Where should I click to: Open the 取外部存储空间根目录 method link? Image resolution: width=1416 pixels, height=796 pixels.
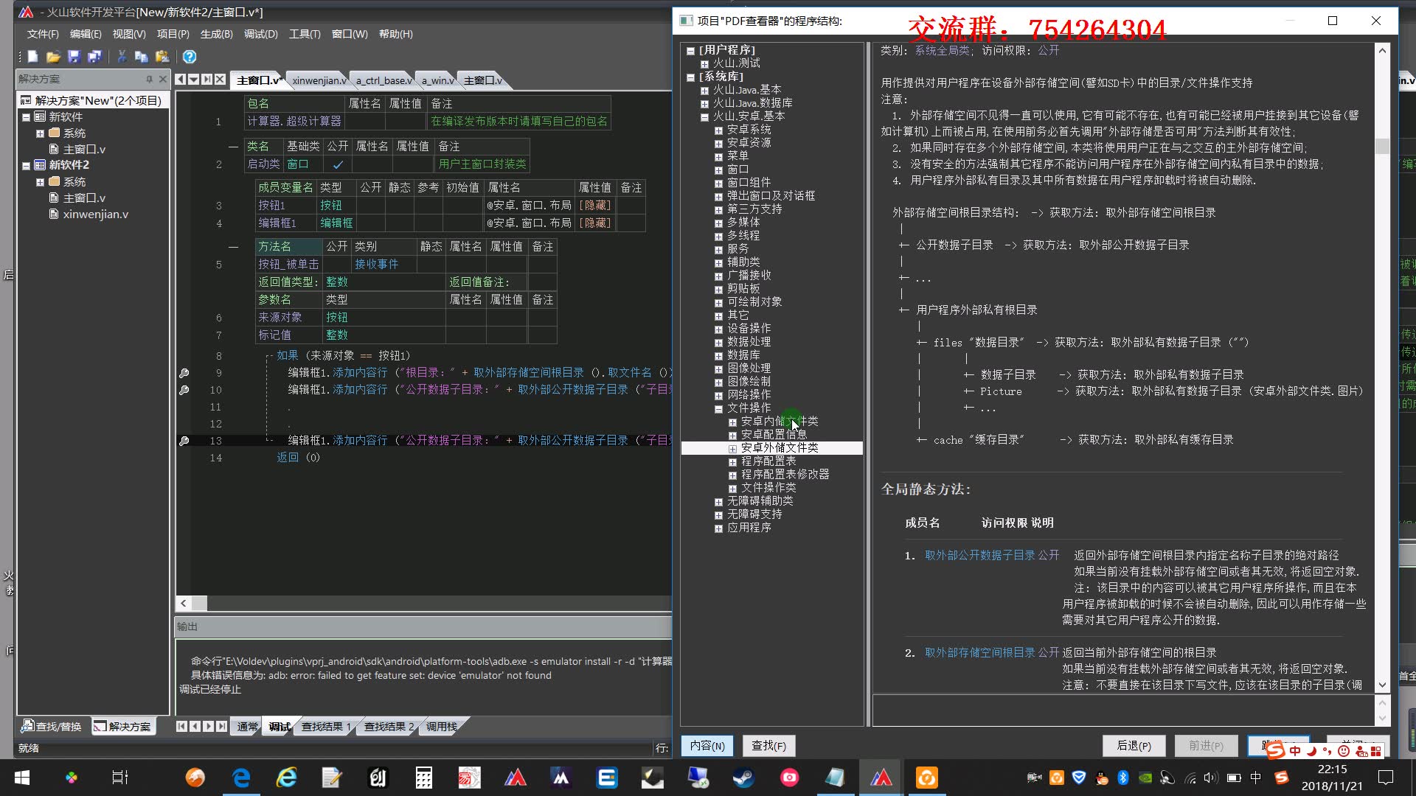coord(979,652)
